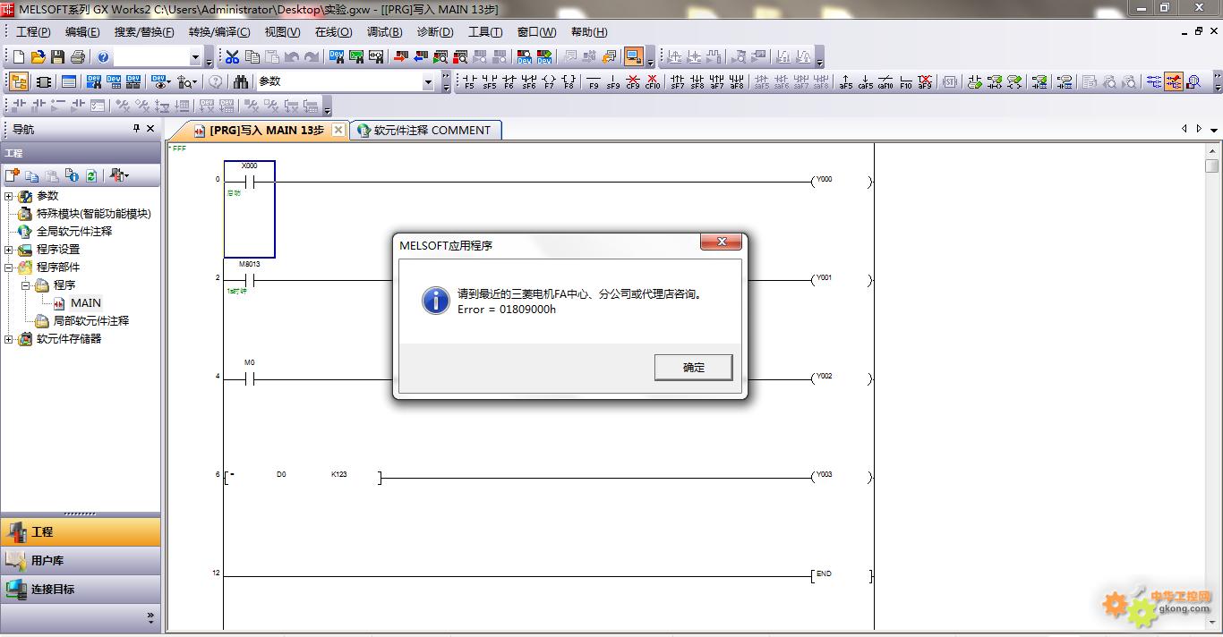Click the X000 contact in ladder editor
Image resolution: width=1223 pixels, height=637 pixels.
point(250,183)
